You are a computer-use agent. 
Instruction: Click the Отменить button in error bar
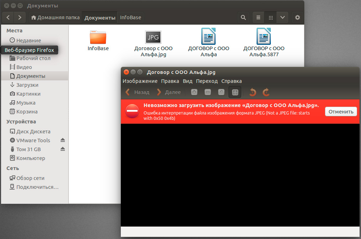click(341, 112)
